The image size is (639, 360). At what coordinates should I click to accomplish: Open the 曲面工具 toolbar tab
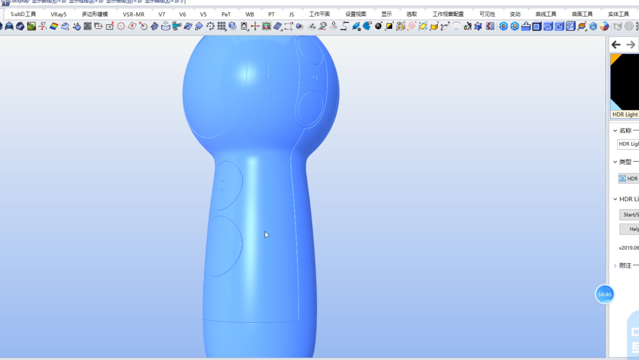point(582,14)
